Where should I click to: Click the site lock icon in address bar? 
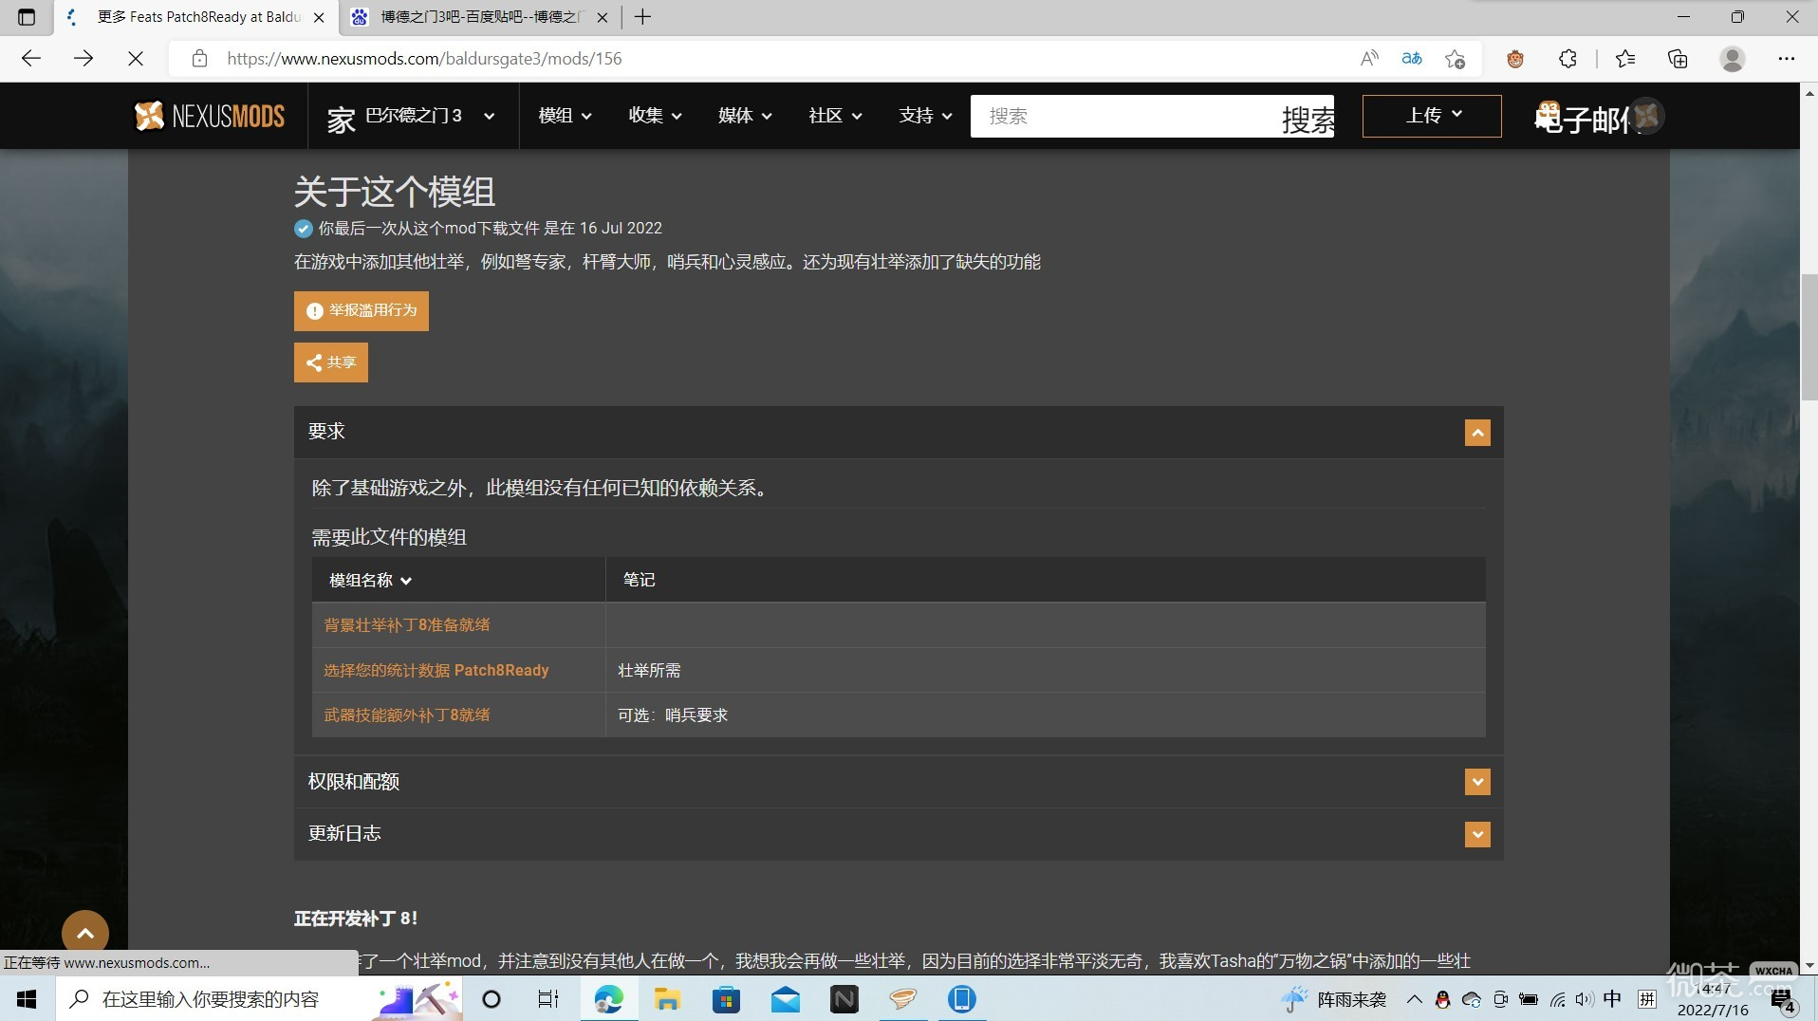point(199,59)
